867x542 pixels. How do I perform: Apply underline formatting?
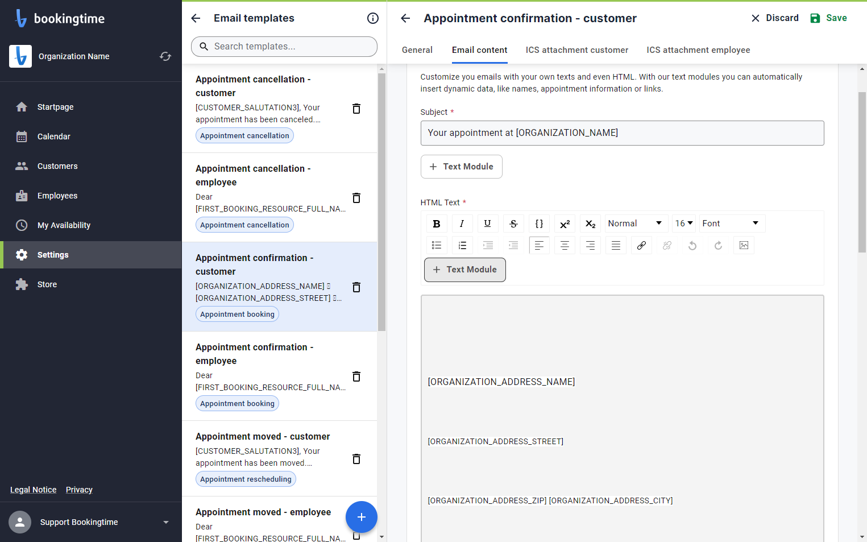[488, 224]
